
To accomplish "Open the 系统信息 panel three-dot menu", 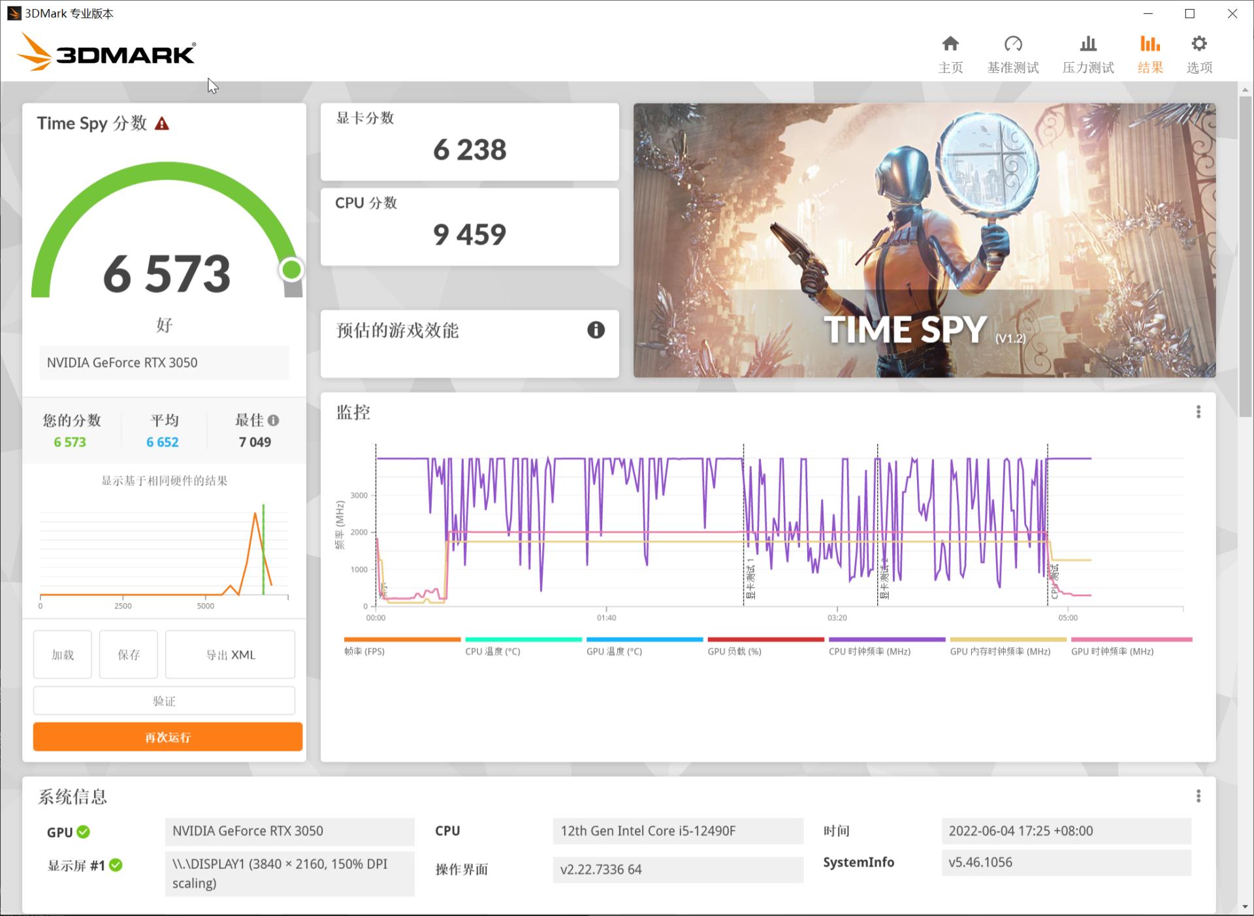I will click(1198, 796).
